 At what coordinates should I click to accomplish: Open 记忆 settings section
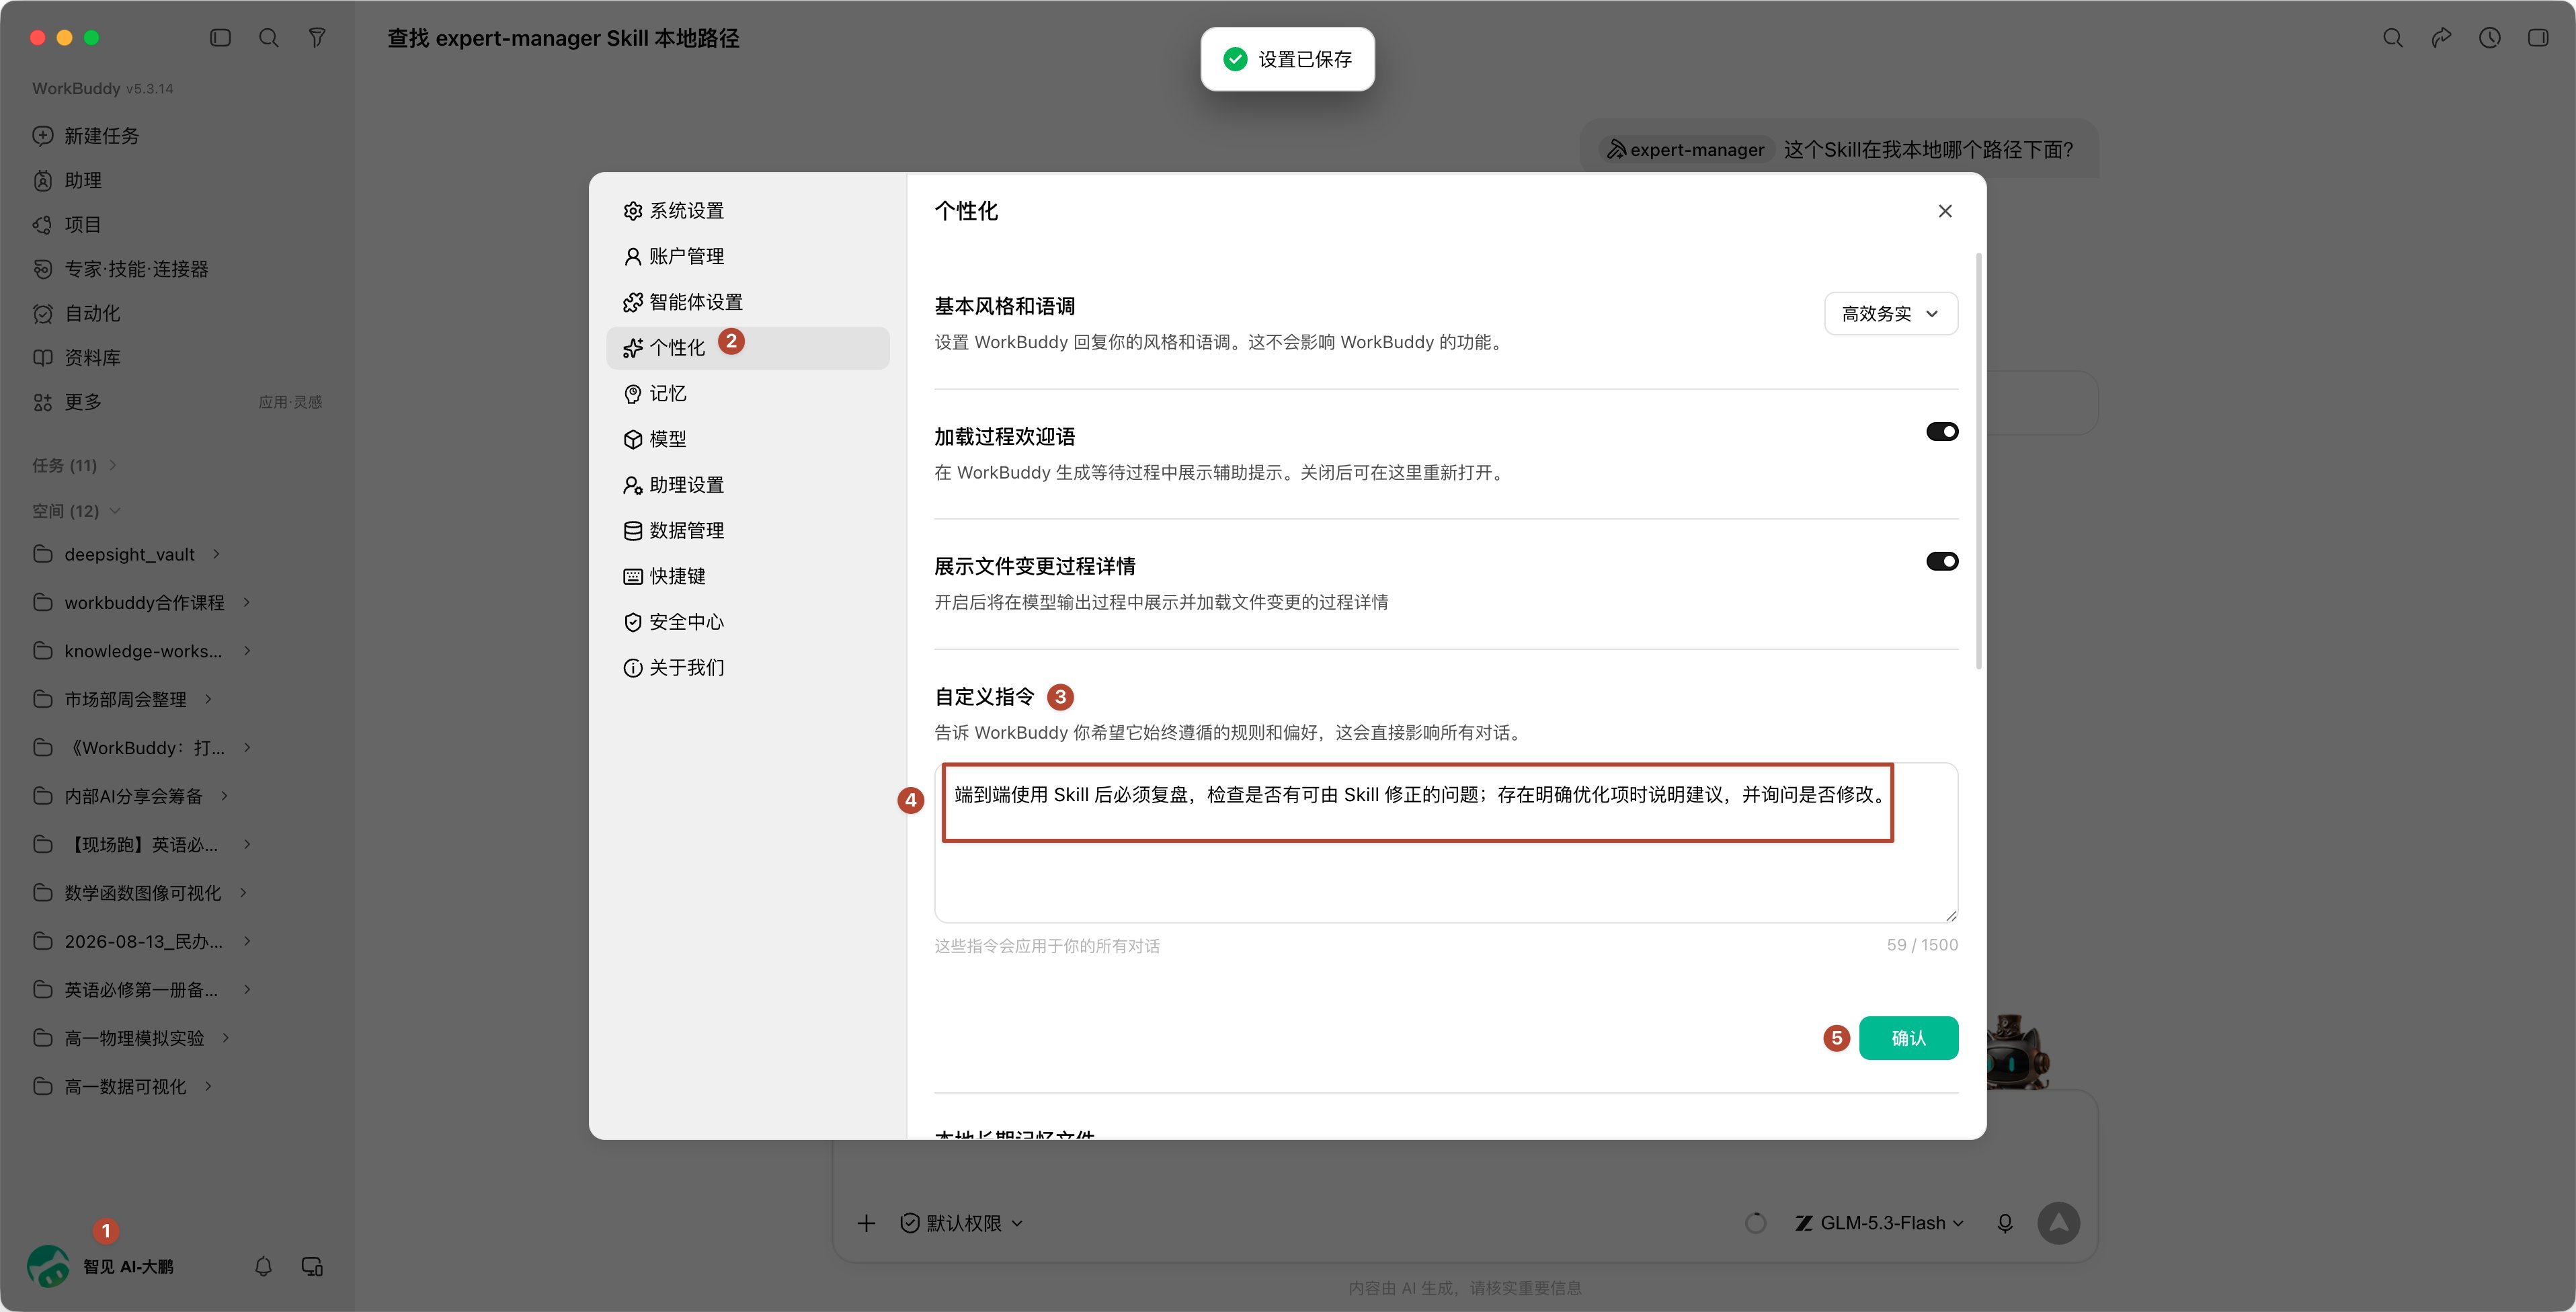(748, 394)
